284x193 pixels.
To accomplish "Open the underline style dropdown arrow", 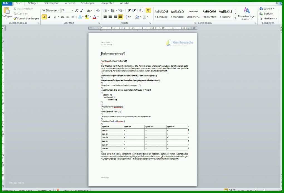I will (x=58, y=17).
